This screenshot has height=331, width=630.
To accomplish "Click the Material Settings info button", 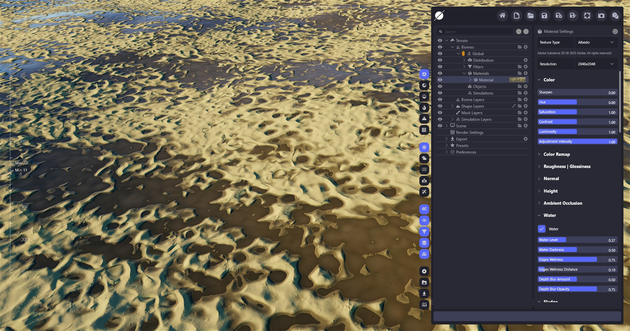I will point(615,31).
